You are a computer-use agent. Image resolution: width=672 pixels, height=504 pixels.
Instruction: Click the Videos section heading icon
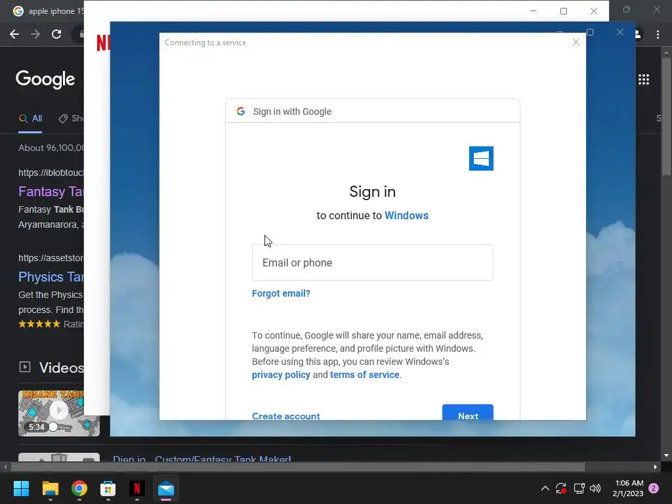[25, 367]
